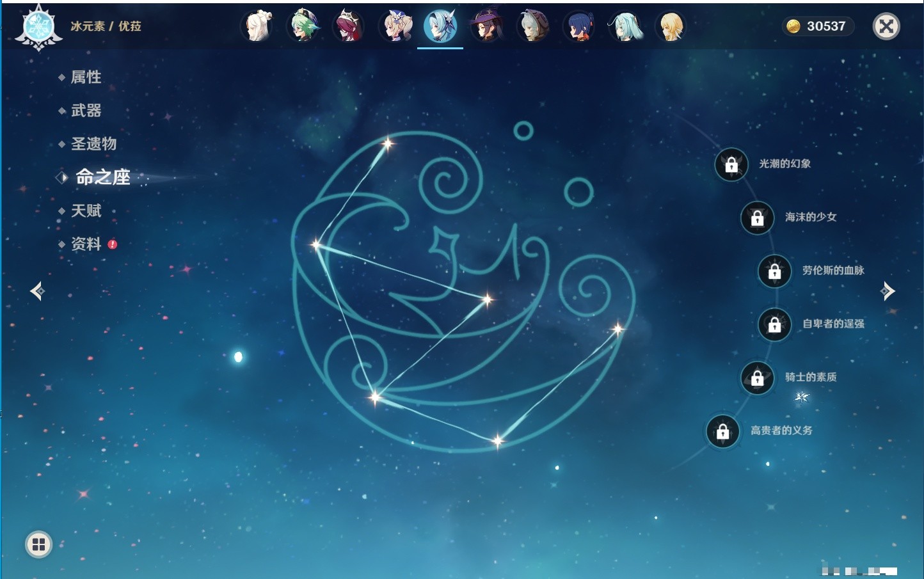Choose the long light-teal-haired character's avatar

click(x=625, y=26)
